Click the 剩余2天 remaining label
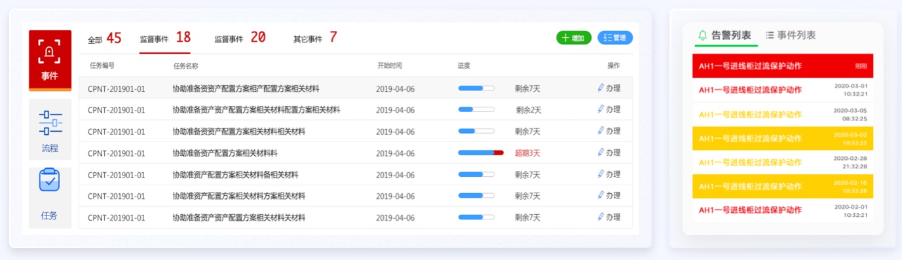This screenshot has height=260, width=902. pyautogui.click(x=529, y=110)
